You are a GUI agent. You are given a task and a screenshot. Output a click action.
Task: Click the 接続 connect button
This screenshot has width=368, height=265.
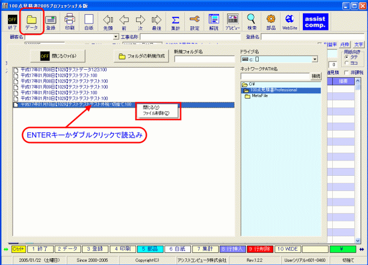point(315,76)
